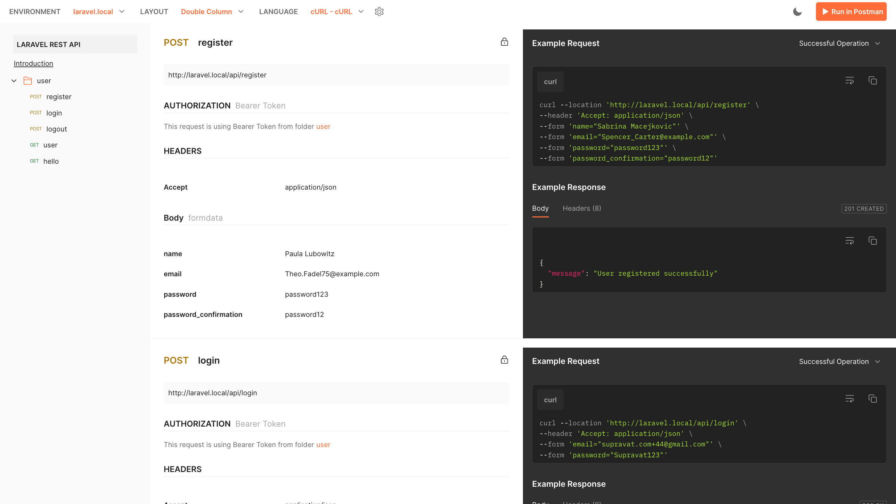Open documentation settings gear icon
896x504 pixels.
379,12
